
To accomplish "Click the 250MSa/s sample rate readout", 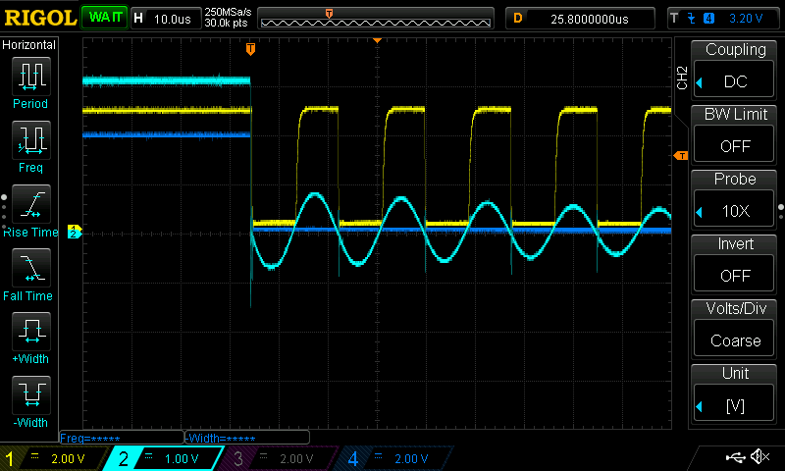I will (x=228, y=12).
